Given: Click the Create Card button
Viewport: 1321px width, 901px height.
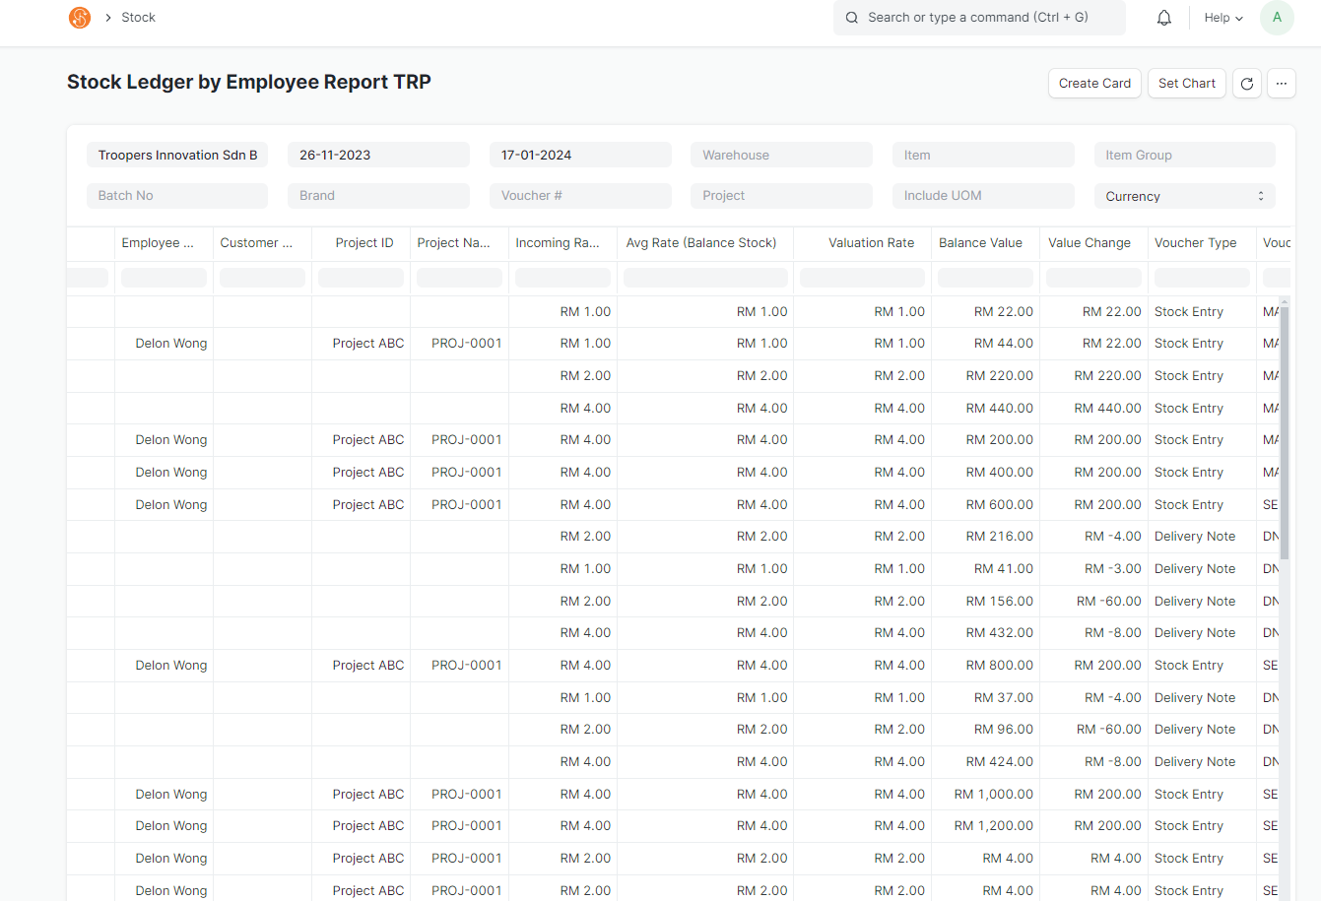Looking at the screenshot, I should point(1094,84).
